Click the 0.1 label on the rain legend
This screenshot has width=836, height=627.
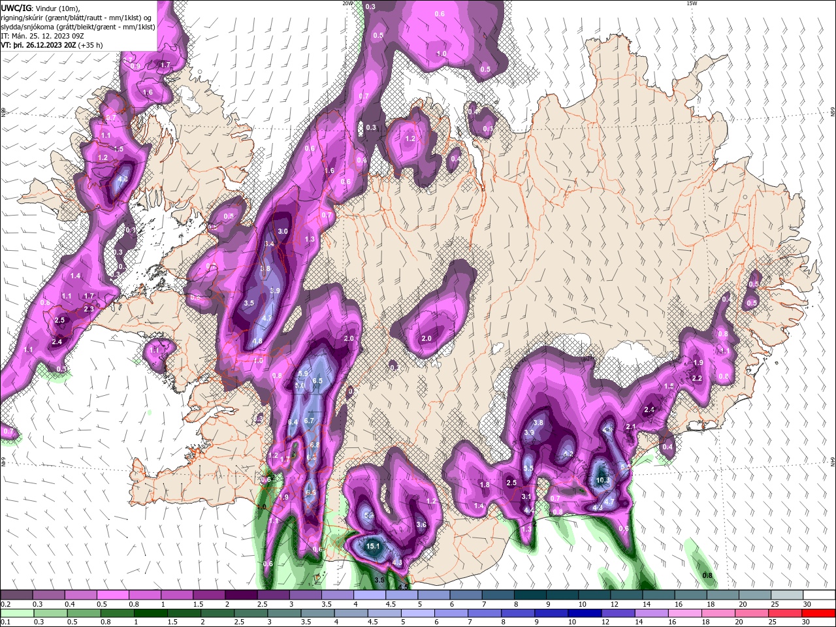(5, 622)
